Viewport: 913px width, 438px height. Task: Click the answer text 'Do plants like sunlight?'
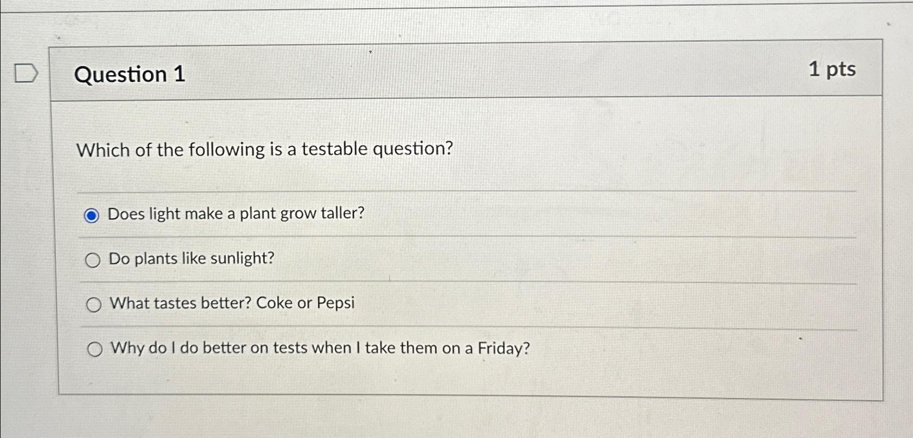pos(191,258)
